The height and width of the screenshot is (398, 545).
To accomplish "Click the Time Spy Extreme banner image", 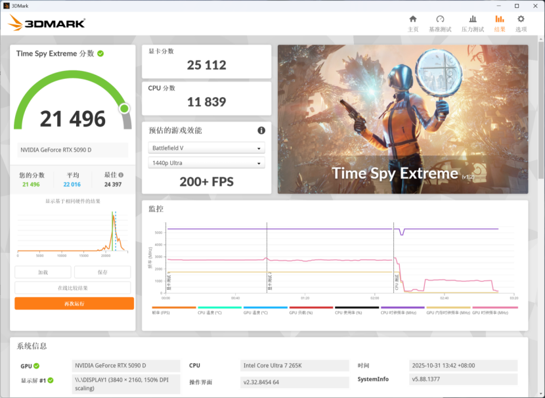I will point(403,119).
